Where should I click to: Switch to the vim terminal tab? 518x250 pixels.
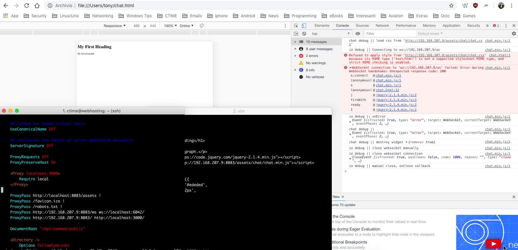click(239, 111)
